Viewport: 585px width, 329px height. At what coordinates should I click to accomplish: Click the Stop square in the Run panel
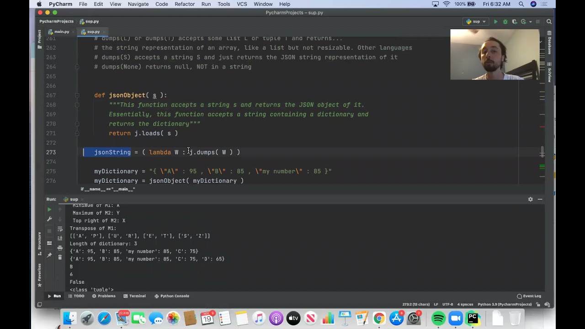[49, 231]
